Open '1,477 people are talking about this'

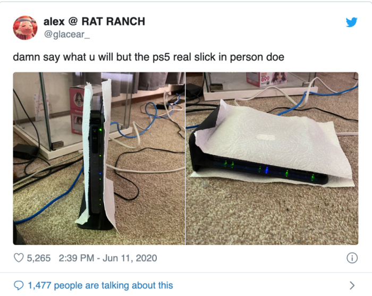(100, 285)
